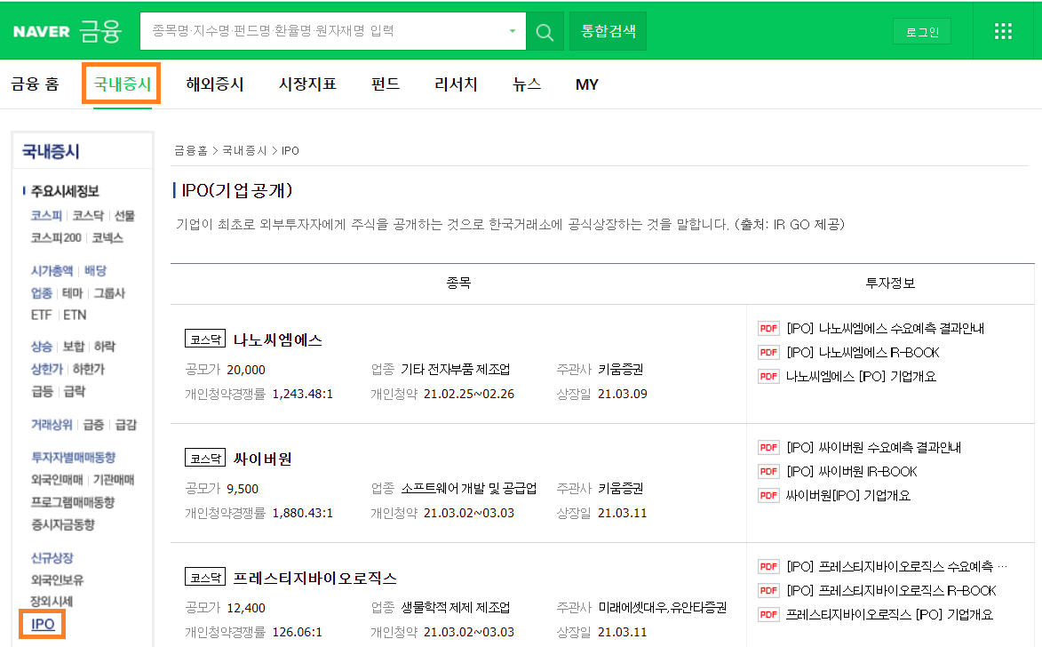Open the apps grid icon
Screen dimensions: 1042x647
(1003, 31)
